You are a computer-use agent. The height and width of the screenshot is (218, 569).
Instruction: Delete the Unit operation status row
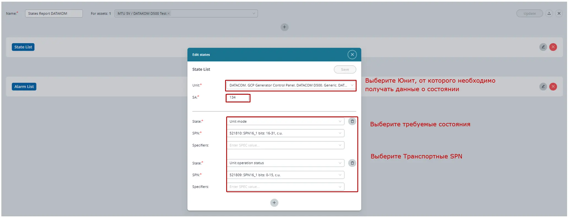point(352,163)
